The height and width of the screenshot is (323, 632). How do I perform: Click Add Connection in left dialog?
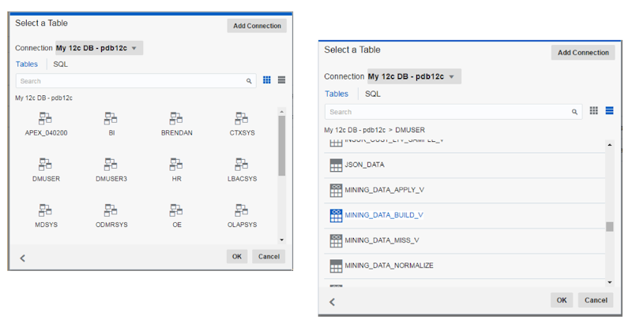coord(258,26)
